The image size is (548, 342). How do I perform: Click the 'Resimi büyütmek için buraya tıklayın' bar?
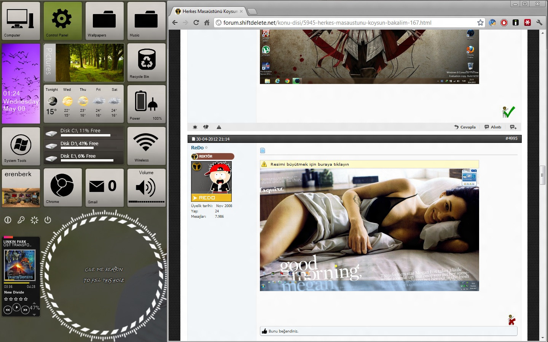coord(369,164)
